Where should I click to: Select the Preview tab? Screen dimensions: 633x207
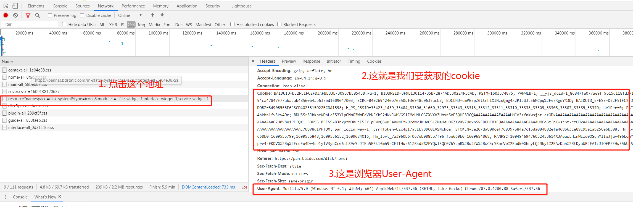[x=289, y=61]
